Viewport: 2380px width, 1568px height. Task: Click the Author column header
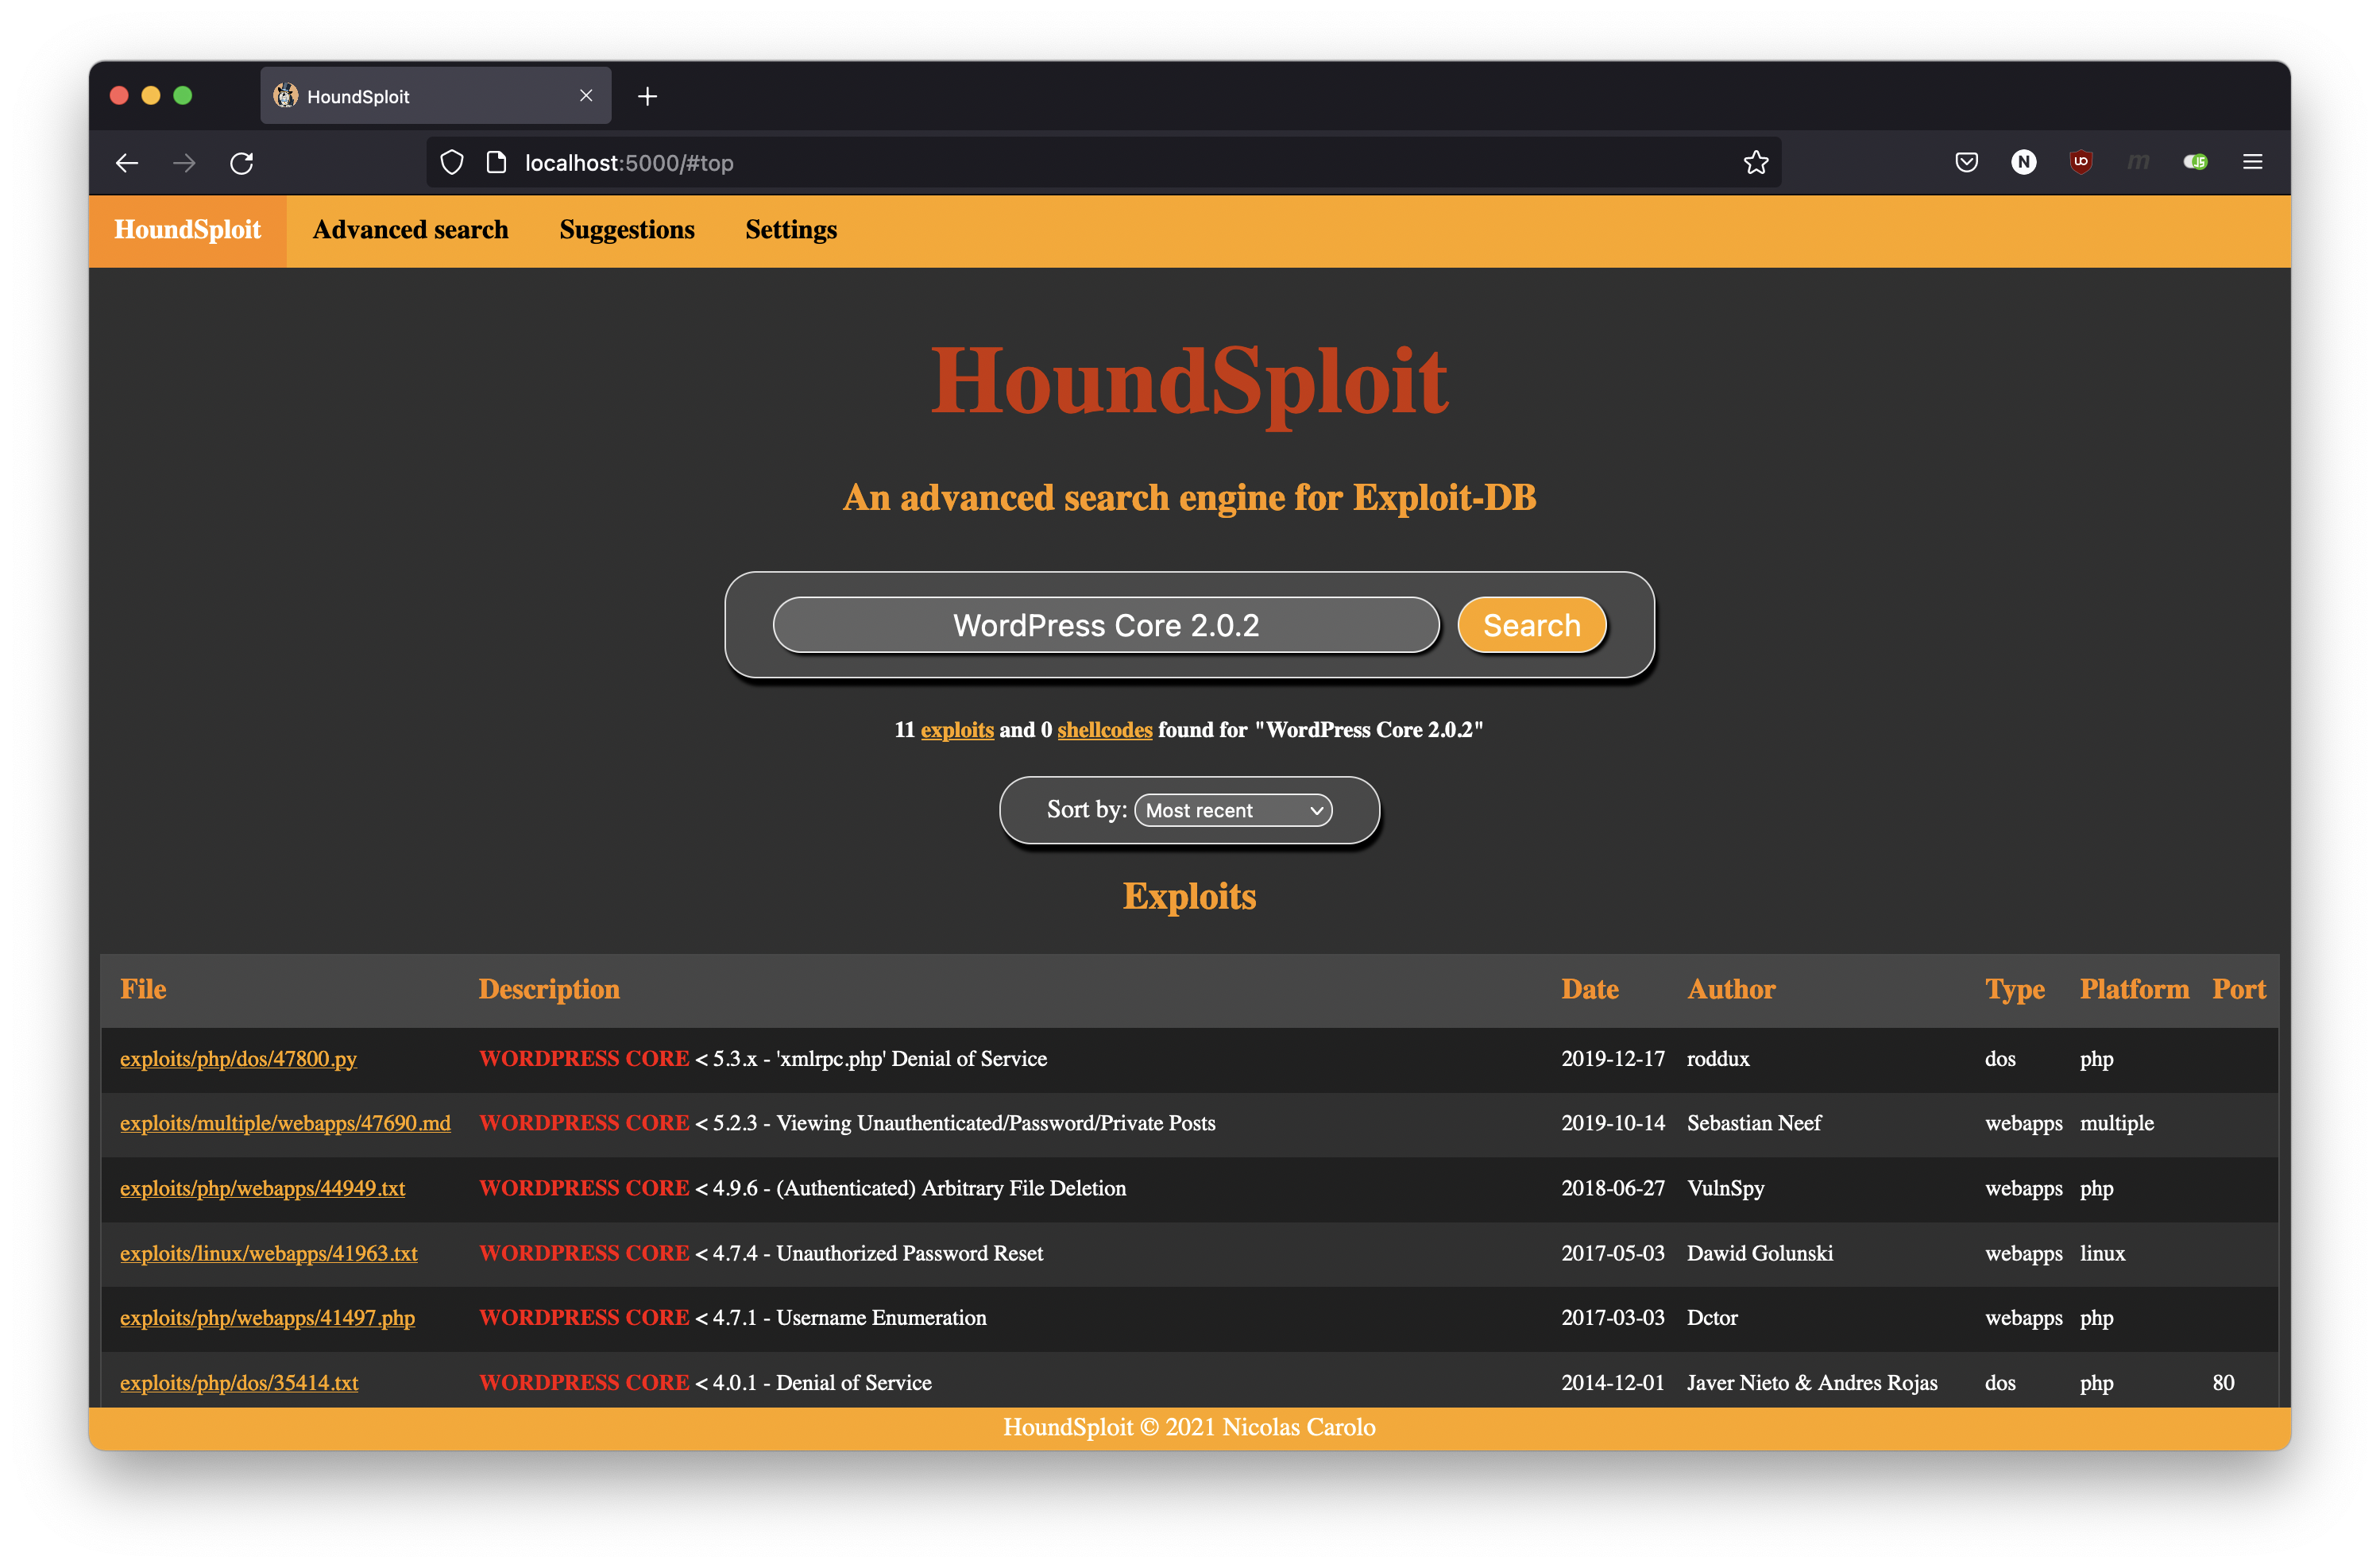1731,989
